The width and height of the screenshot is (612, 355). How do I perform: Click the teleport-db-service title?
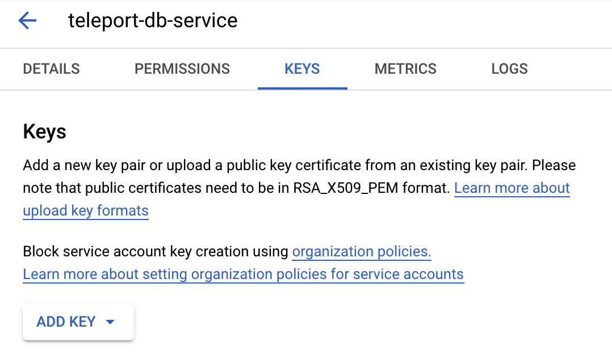click(152, 20)
